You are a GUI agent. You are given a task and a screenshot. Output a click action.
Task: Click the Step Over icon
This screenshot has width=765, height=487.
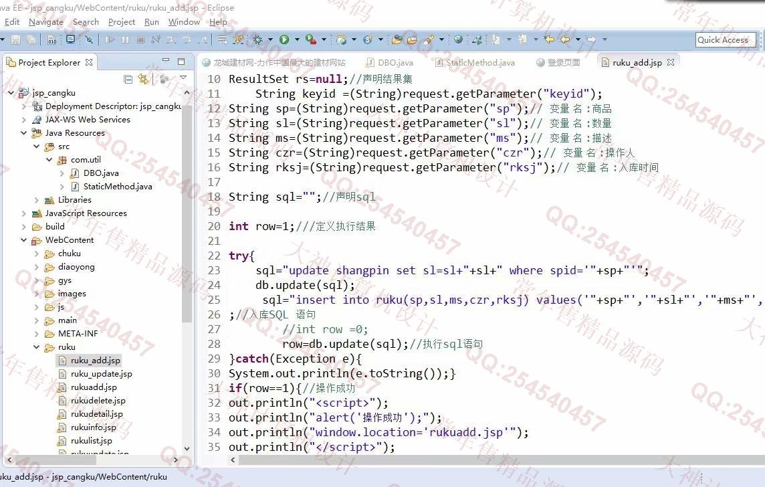coord(187,39)
